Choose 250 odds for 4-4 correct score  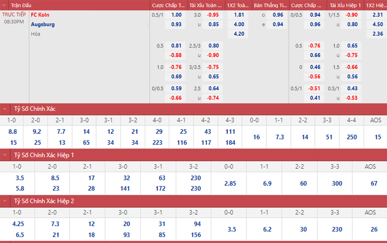pos(352,137)
